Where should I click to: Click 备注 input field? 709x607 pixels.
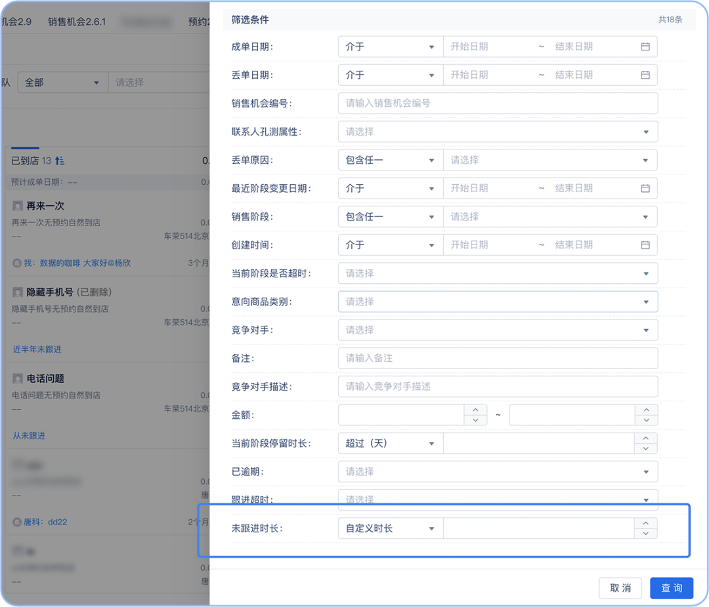pos(498,358)
